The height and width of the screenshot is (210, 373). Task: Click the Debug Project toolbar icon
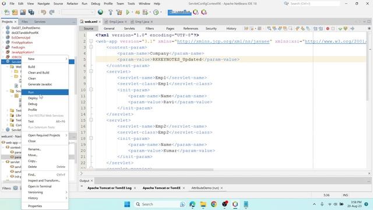(138, 12)
